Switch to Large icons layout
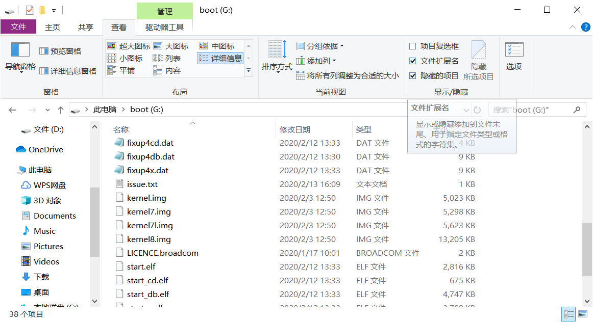This screenshot has height=322, width=593. [x=171, y=46]
